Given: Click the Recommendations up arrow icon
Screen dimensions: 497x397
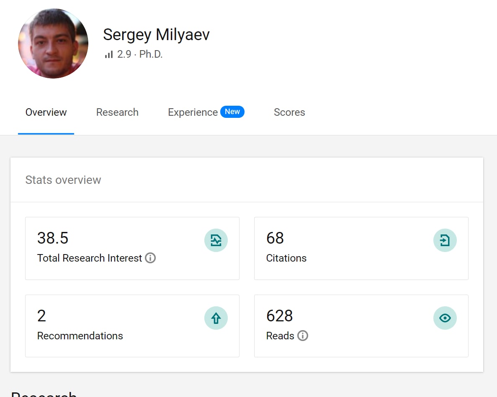Looking at the screenshot, I should [216, 318].
